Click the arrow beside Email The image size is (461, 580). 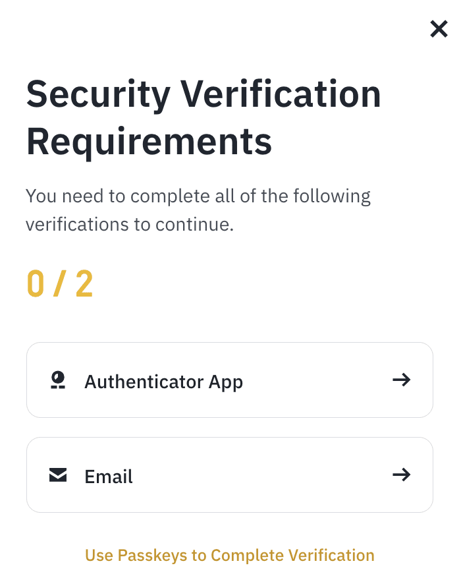(x=401, y=475)
